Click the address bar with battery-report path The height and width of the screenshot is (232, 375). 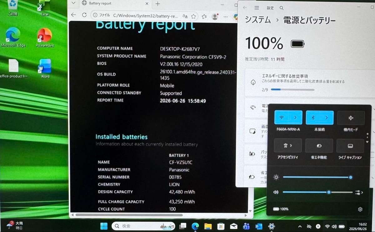146,15
